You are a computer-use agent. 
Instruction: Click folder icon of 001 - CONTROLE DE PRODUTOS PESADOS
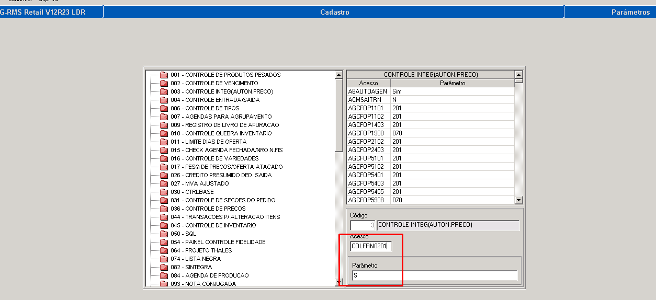point(164,75)
